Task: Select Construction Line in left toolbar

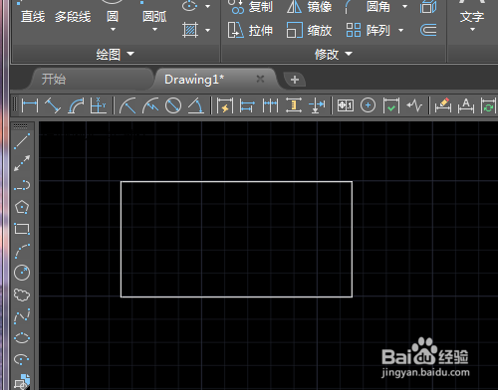Action: pyautogui.click(x=22, y=163)
